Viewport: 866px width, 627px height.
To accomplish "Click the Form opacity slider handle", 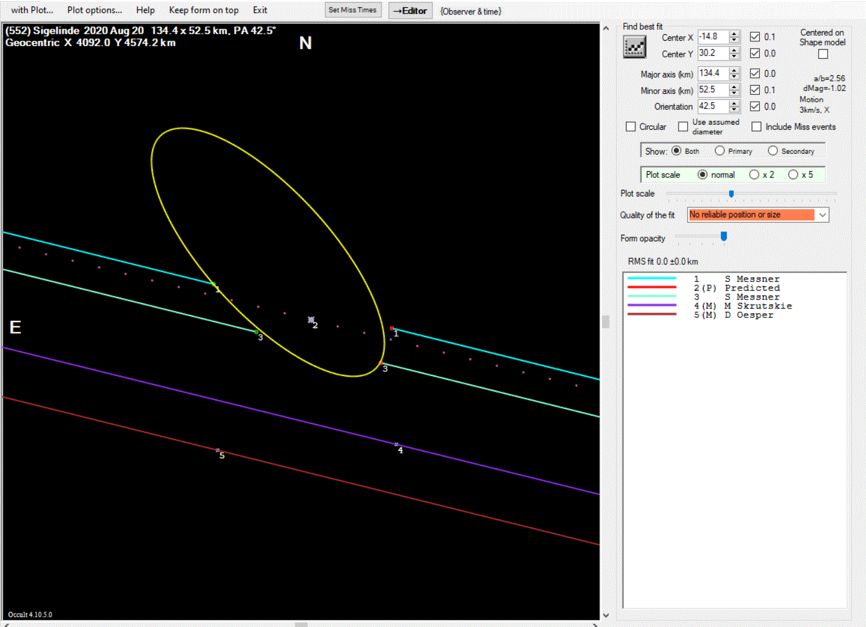I will pos(723,237).
